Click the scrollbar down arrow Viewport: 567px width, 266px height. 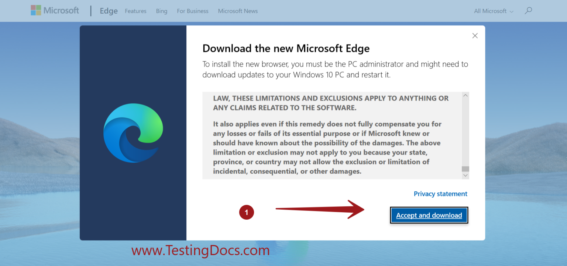[465, 175]
